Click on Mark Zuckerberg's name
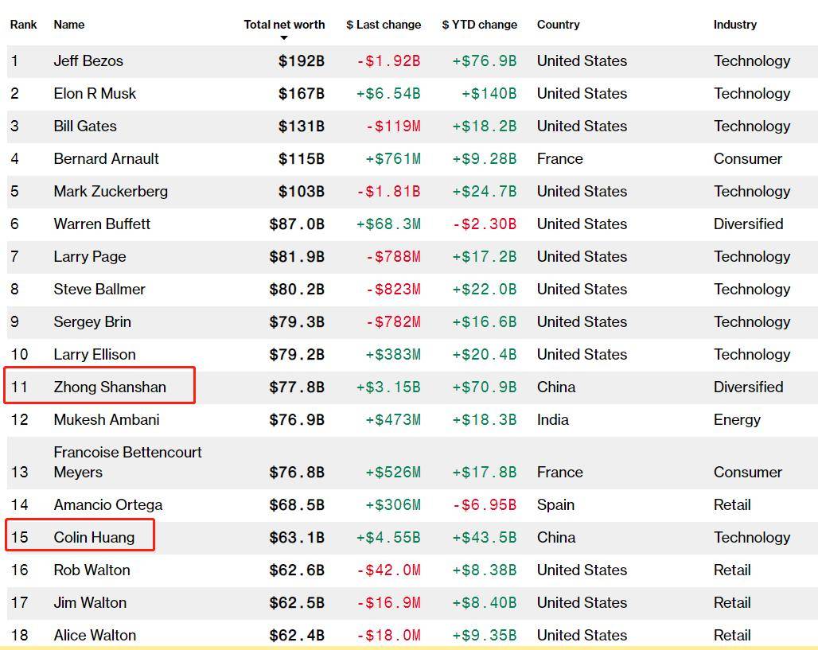818x650 pixels. [x=111, y=192]
